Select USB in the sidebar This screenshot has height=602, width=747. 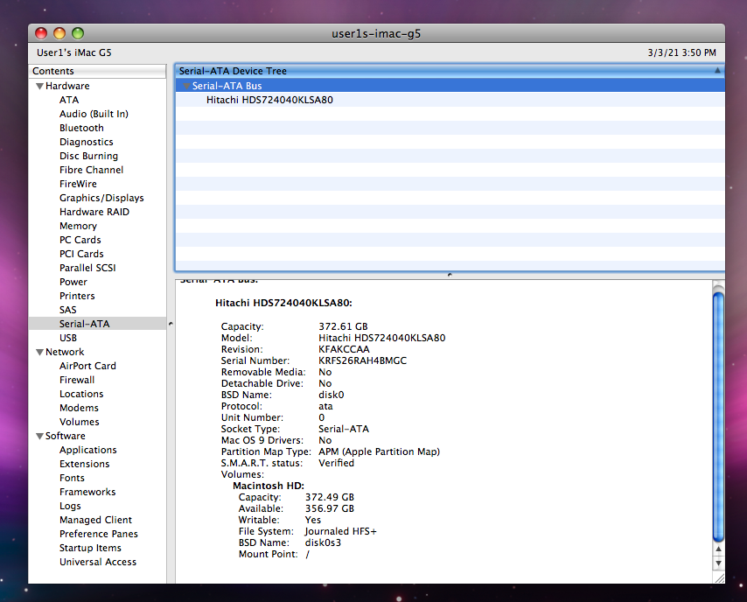[68, 338]
